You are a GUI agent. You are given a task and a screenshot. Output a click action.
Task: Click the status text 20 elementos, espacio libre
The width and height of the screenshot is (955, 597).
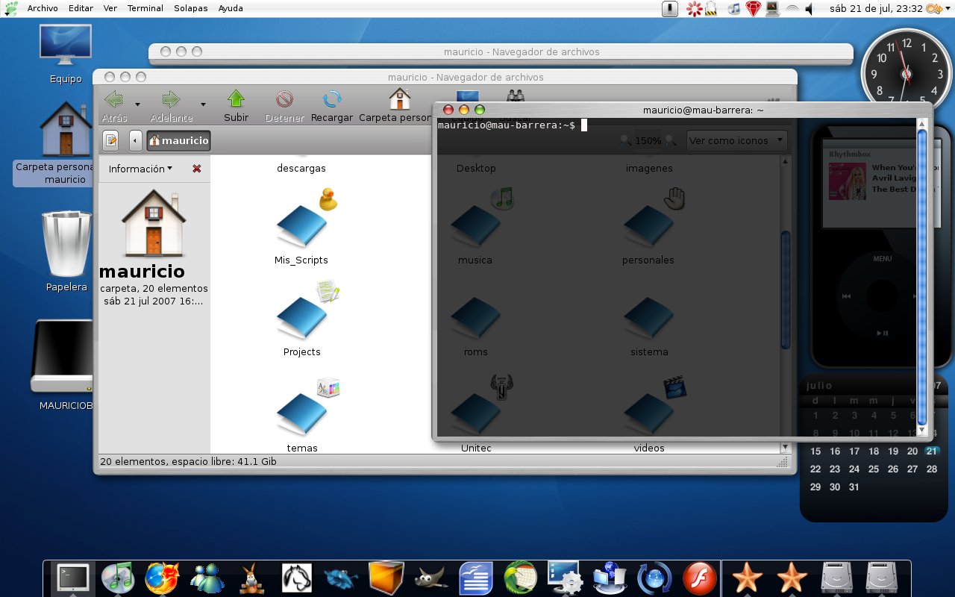[188, 462]
